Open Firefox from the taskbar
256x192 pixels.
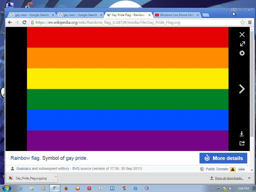66,188
